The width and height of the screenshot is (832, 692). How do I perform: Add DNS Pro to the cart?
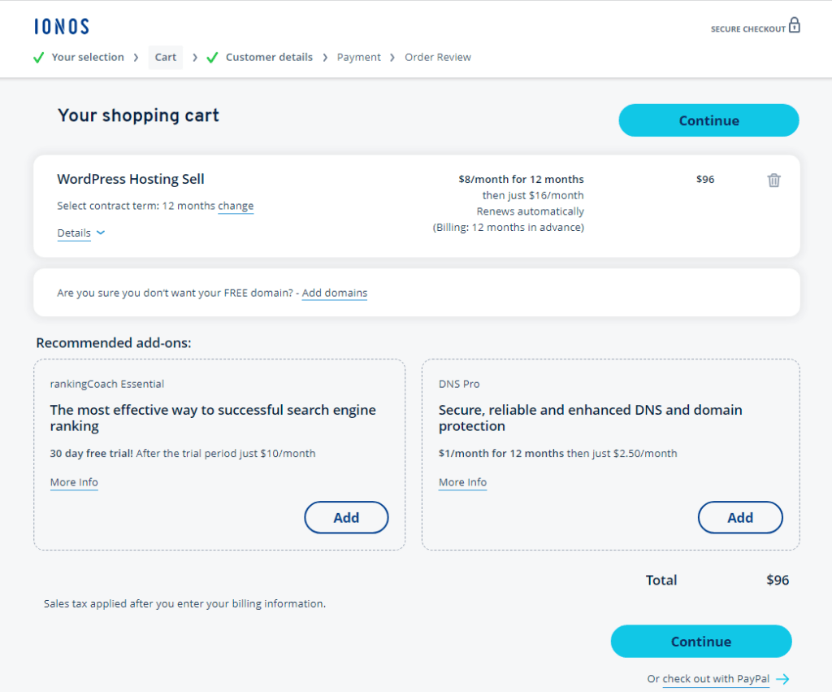pyautogui.click(x=740, y=517)
